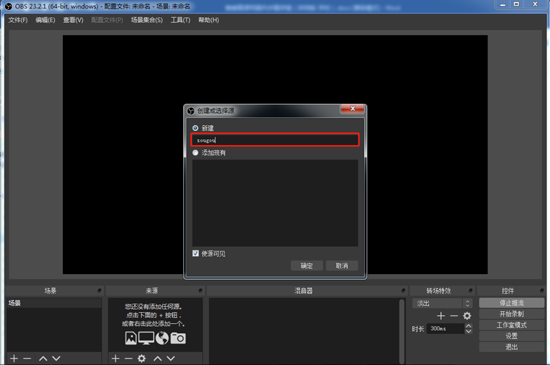550x365 pixels.
Task: Click the image source icon
Action: [130, 338]
